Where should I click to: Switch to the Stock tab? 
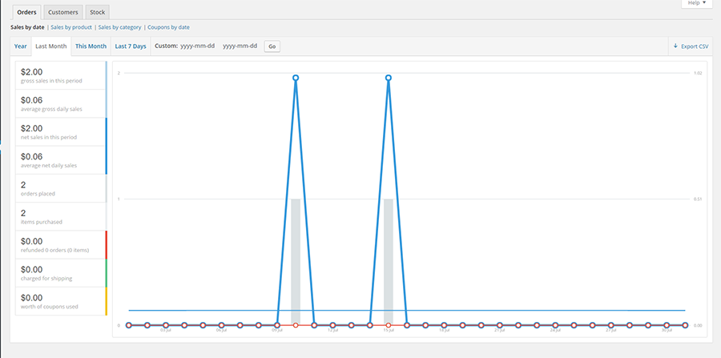tap(97, 12)
